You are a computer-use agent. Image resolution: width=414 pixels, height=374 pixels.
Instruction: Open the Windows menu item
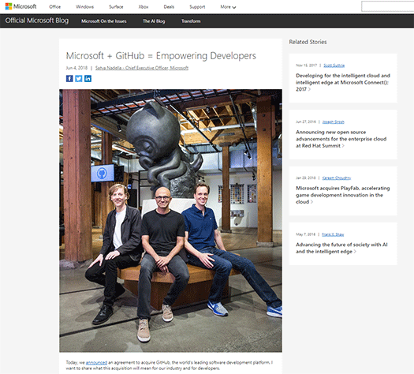(84, 7)
